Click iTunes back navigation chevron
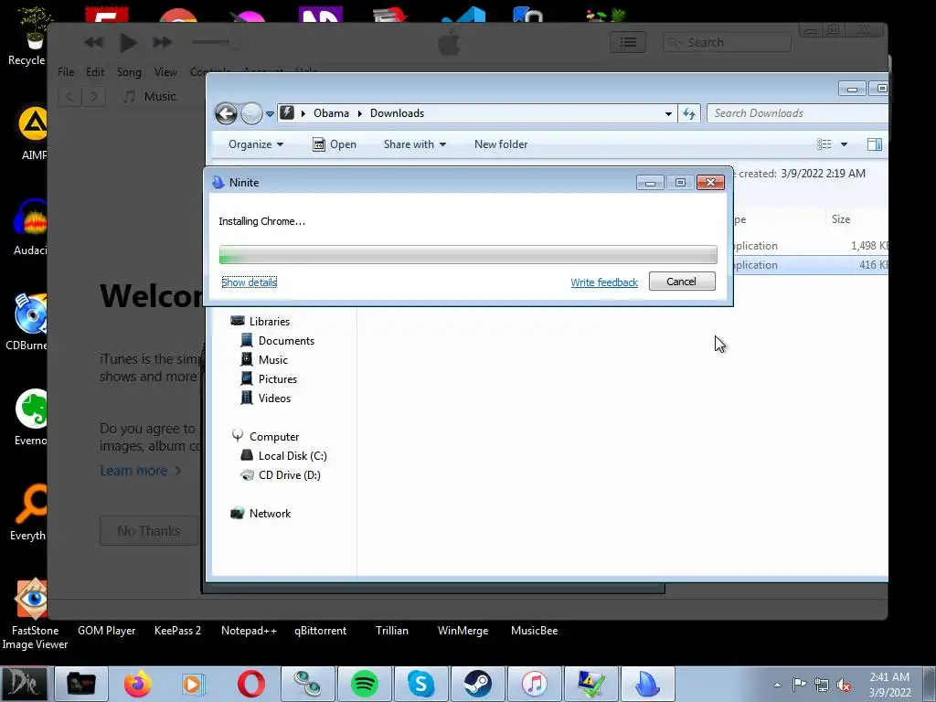Viewport: 936px width, 702px height. 69,96
